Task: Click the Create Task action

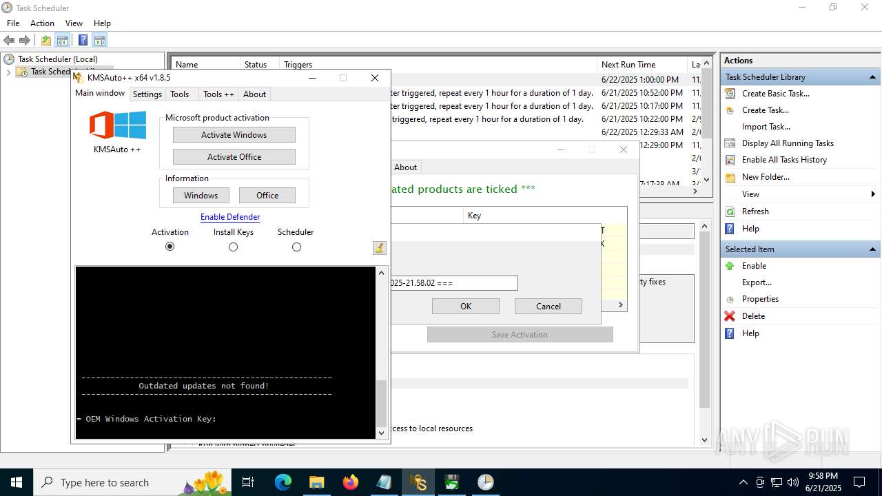Action: pyautogui.click(x=766, y=110)
